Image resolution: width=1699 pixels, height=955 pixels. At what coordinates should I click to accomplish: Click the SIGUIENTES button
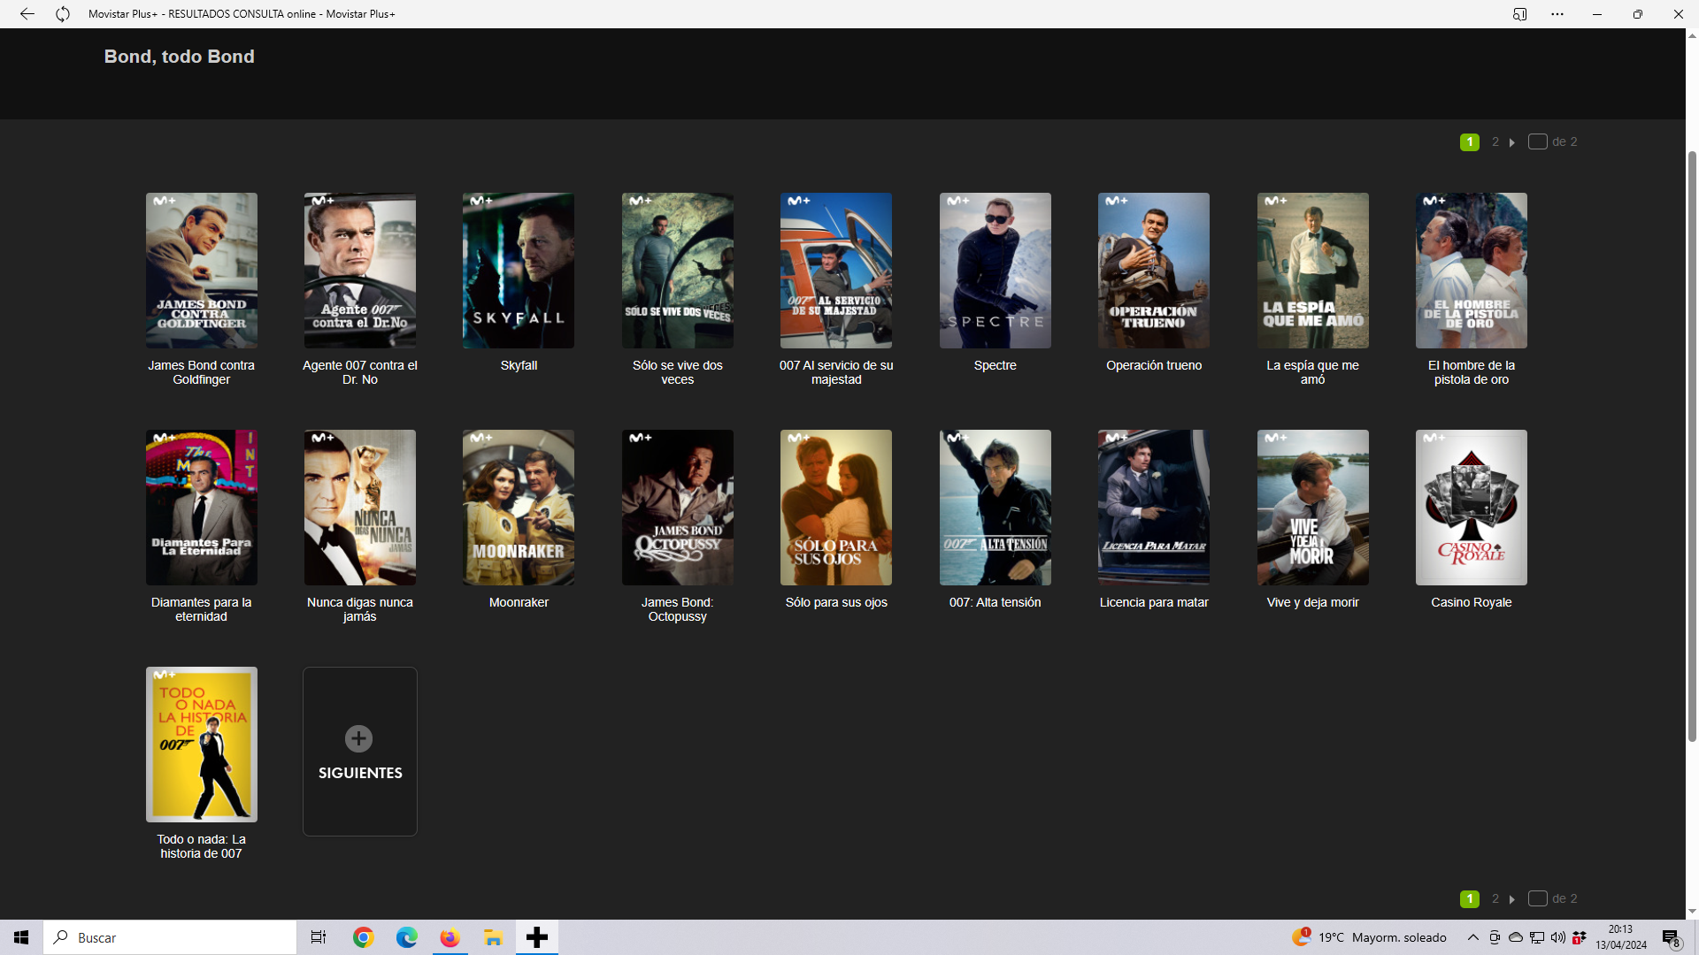click(x=360, y=752)
